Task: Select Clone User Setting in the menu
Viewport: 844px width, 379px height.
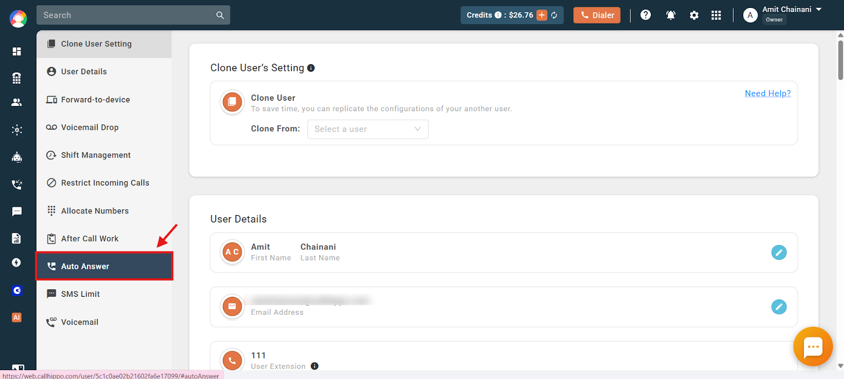Action: tap(104, 44)
